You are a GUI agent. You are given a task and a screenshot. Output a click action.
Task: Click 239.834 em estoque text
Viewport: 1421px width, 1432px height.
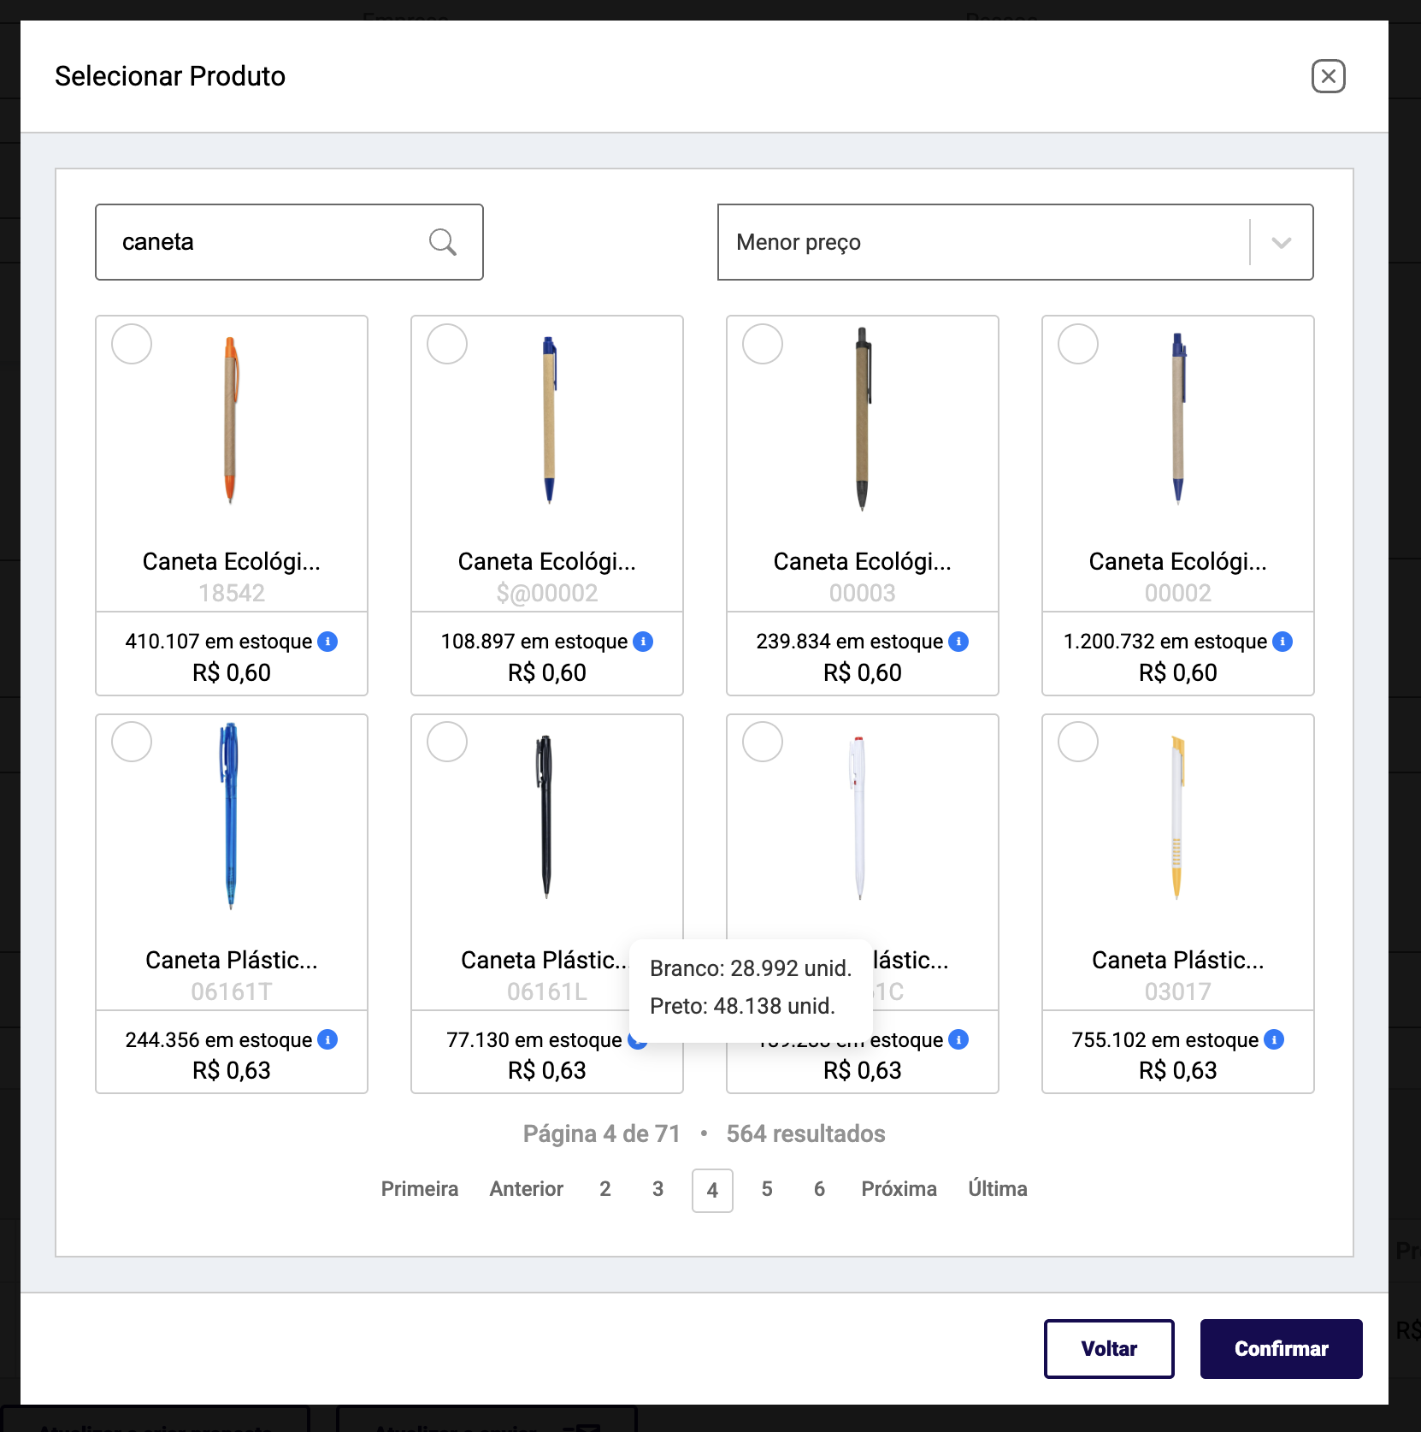(x=850, y=642)
